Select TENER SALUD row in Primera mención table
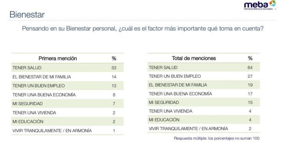The height and width of the screenshot is (144, 289). [x=67, y=68]
